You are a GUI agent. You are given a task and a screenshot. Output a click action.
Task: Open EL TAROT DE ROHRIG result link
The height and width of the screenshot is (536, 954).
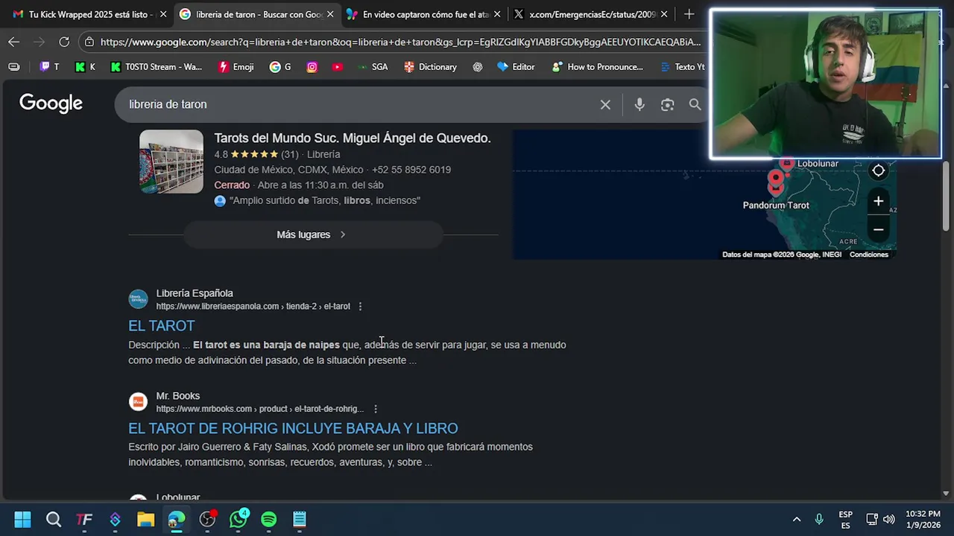click(293, 429)
